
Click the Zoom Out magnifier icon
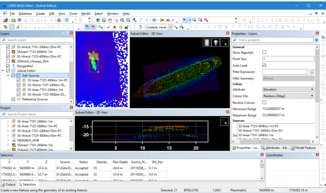tap(128, 20)
